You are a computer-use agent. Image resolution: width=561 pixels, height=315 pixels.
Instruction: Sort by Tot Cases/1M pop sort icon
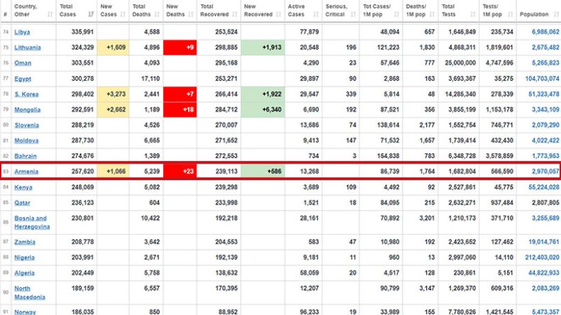click(x=396, y=15)
